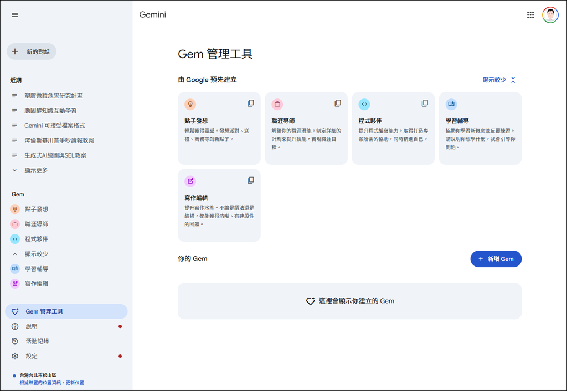
Task: Open the Google apps grid icon
Action: coord(530,15)
